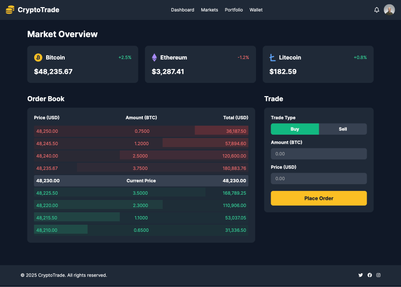Click the CryptoTrade coins logo icon
This screenshot has height=287, width=401.
(x=10, y=10)
